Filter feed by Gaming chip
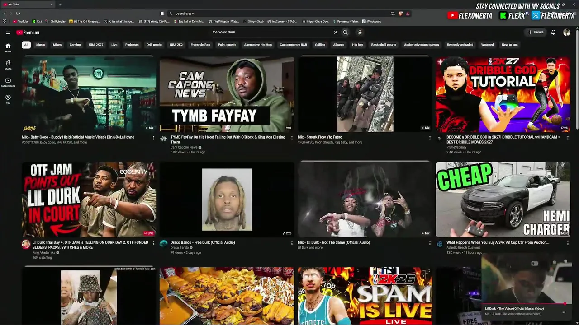This screenshot has width=579, height=325. coord(75,45)
